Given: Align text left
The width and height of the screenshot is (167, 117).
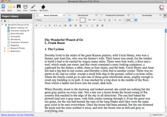Looking at the screenshot, I should point(65,25).
